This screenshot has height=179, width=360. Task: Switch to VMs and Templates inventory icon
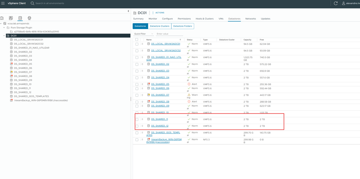click(x=11, y=18)
